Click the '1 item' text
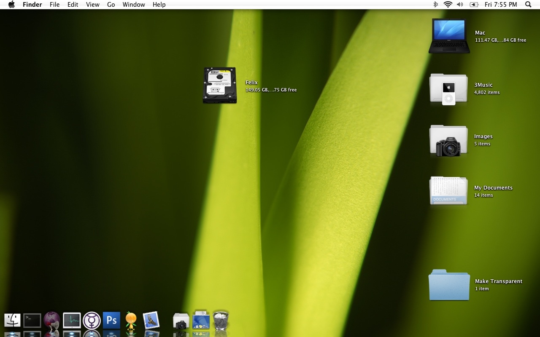The height and width of the screenshot is (337, 540). coord(482,289)
